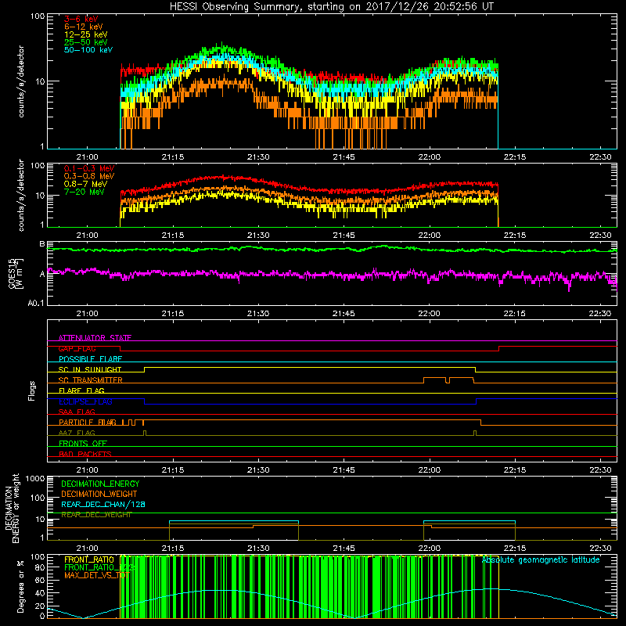The image size is (626, 626).
Task: Click the yellow FRONT_RATIO legend entry
Action: (x=89, y=559)
